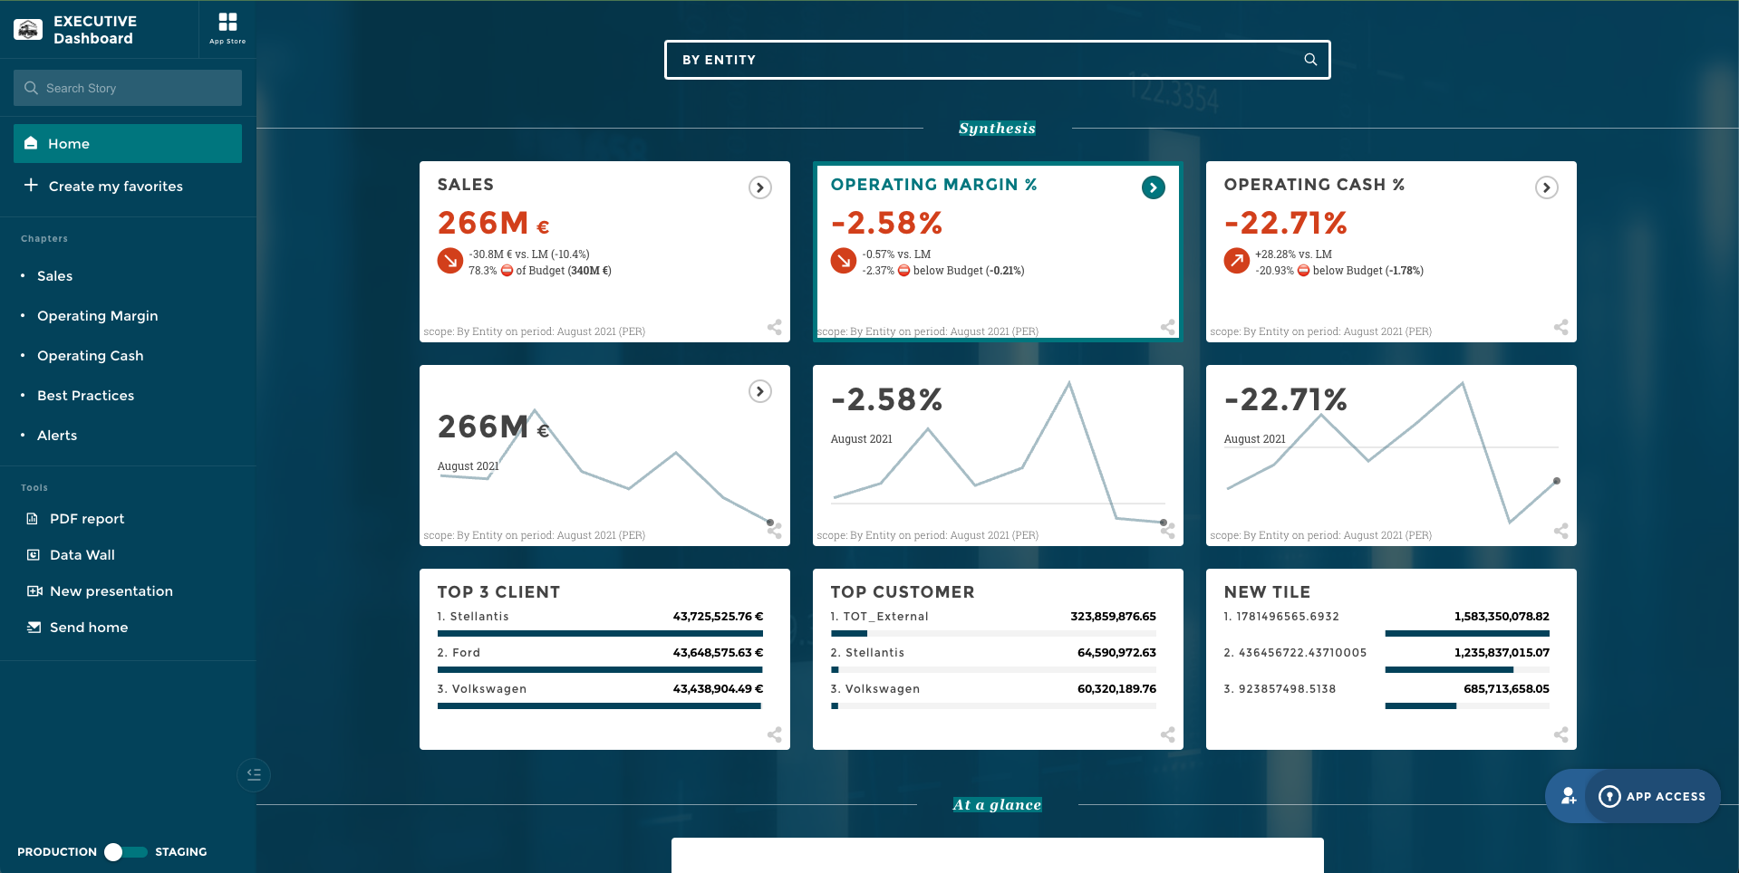
Task: Expand the Operating Cash % tile arrow
Action: pyautogui.click(x=1546, y=187)
